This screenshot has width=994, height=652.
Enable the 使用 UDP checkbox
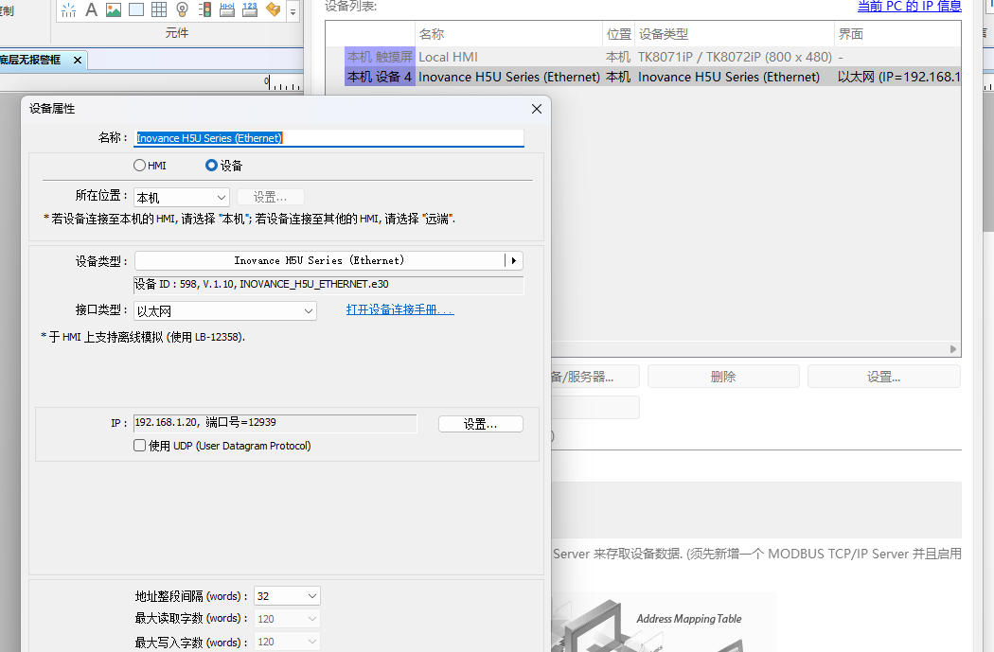coord(140,446)
